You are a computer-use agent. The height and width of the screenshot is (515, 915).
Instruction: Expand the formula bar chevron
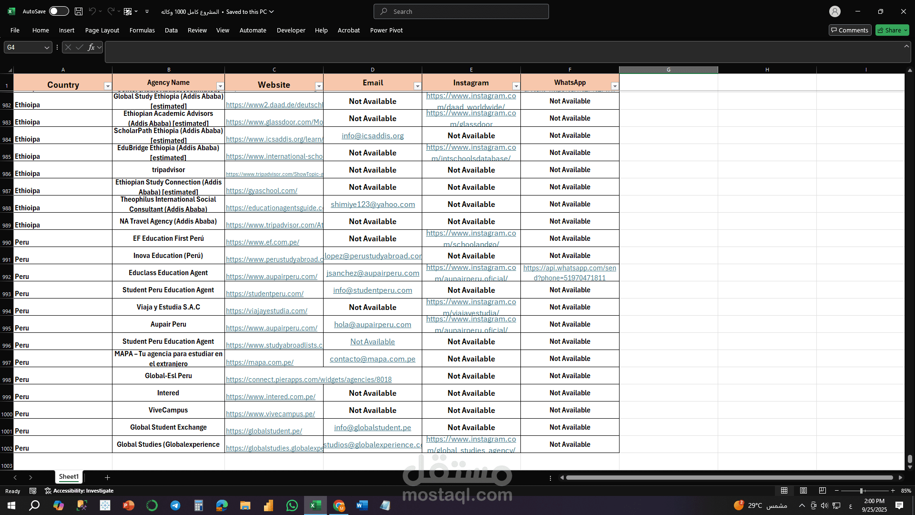pos(906,46)
